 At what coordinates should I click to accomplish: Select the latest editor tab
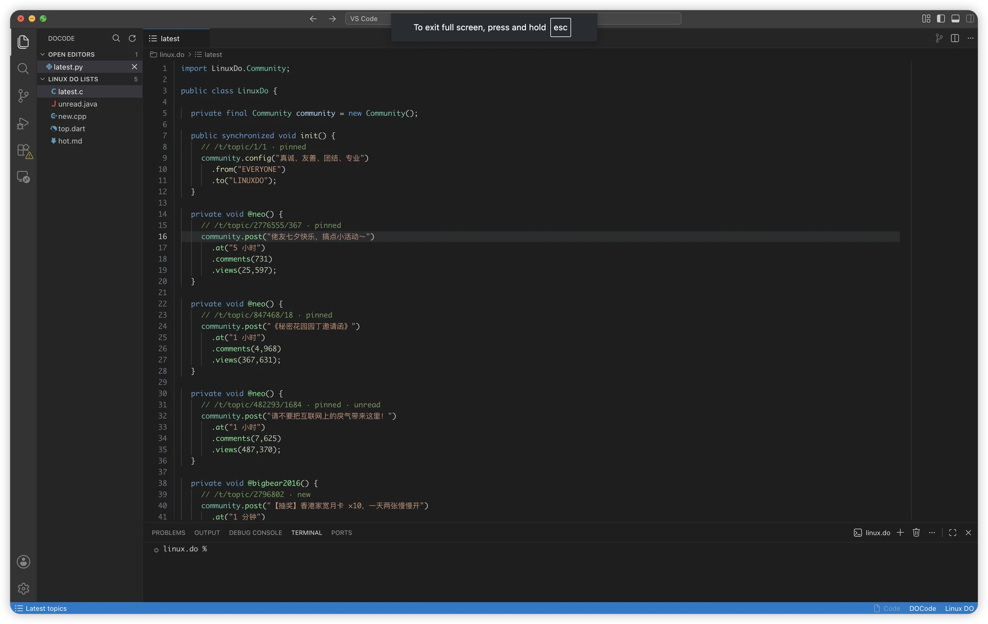176,39
